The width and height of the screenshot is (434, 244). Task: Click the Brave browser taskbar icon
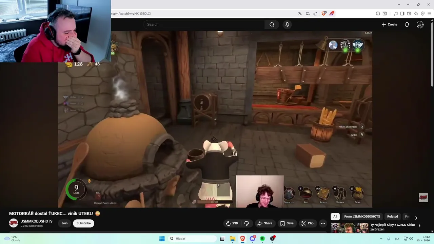tap(242, 239)
